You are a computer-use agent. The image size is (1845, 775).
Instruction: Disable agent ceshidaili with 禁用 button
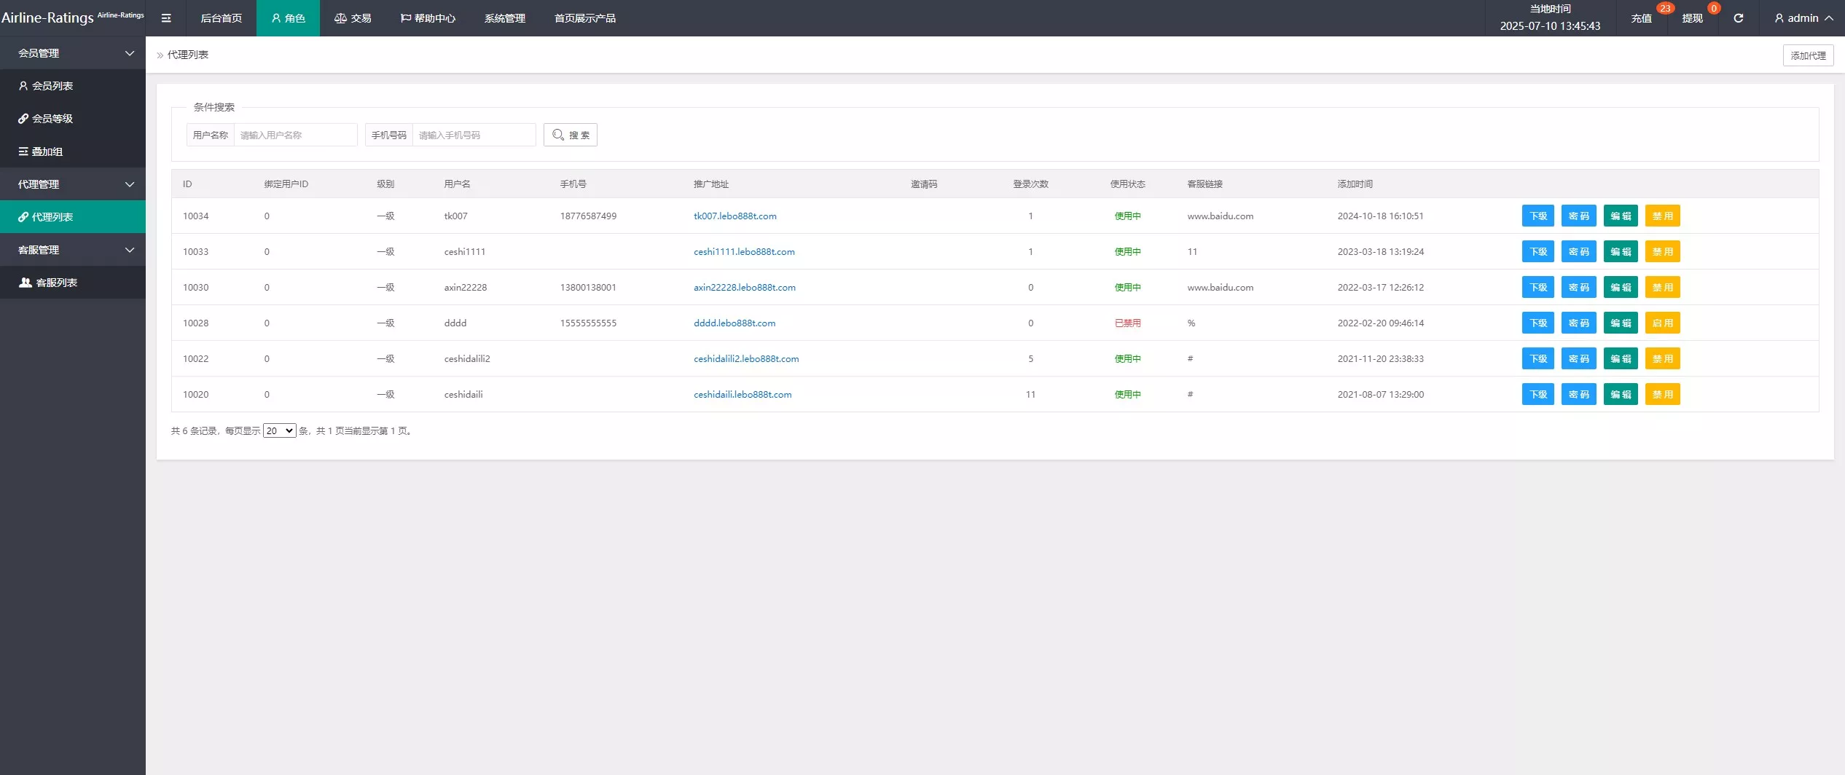point(1662,395)
